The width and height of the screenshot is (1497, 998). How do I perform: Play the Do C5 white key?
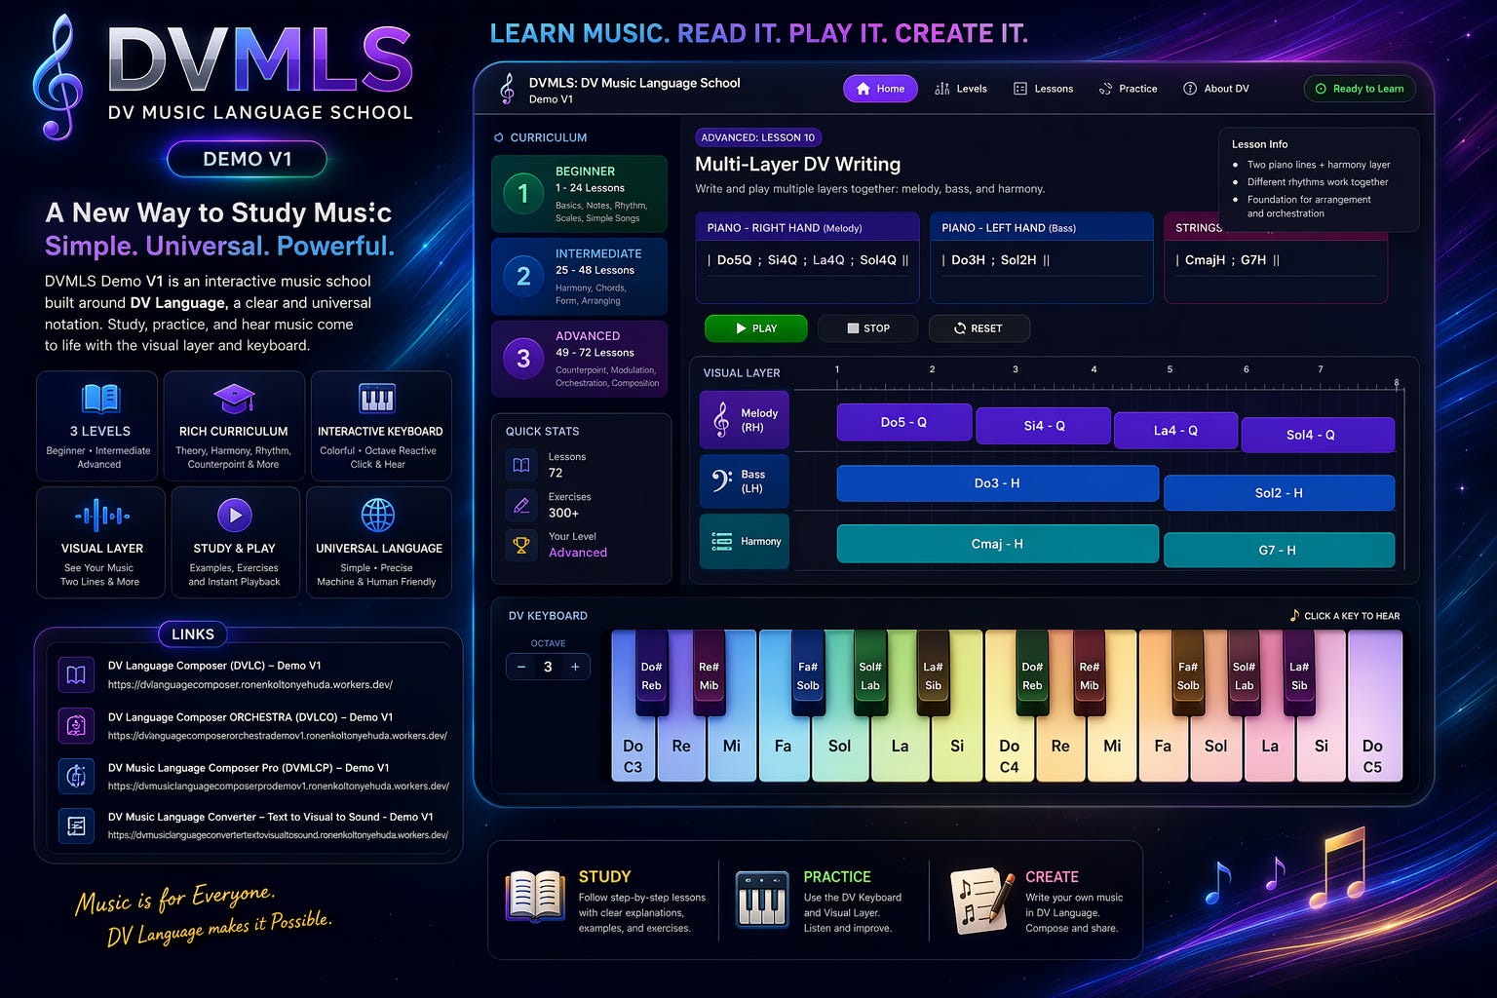point(1373,707)
